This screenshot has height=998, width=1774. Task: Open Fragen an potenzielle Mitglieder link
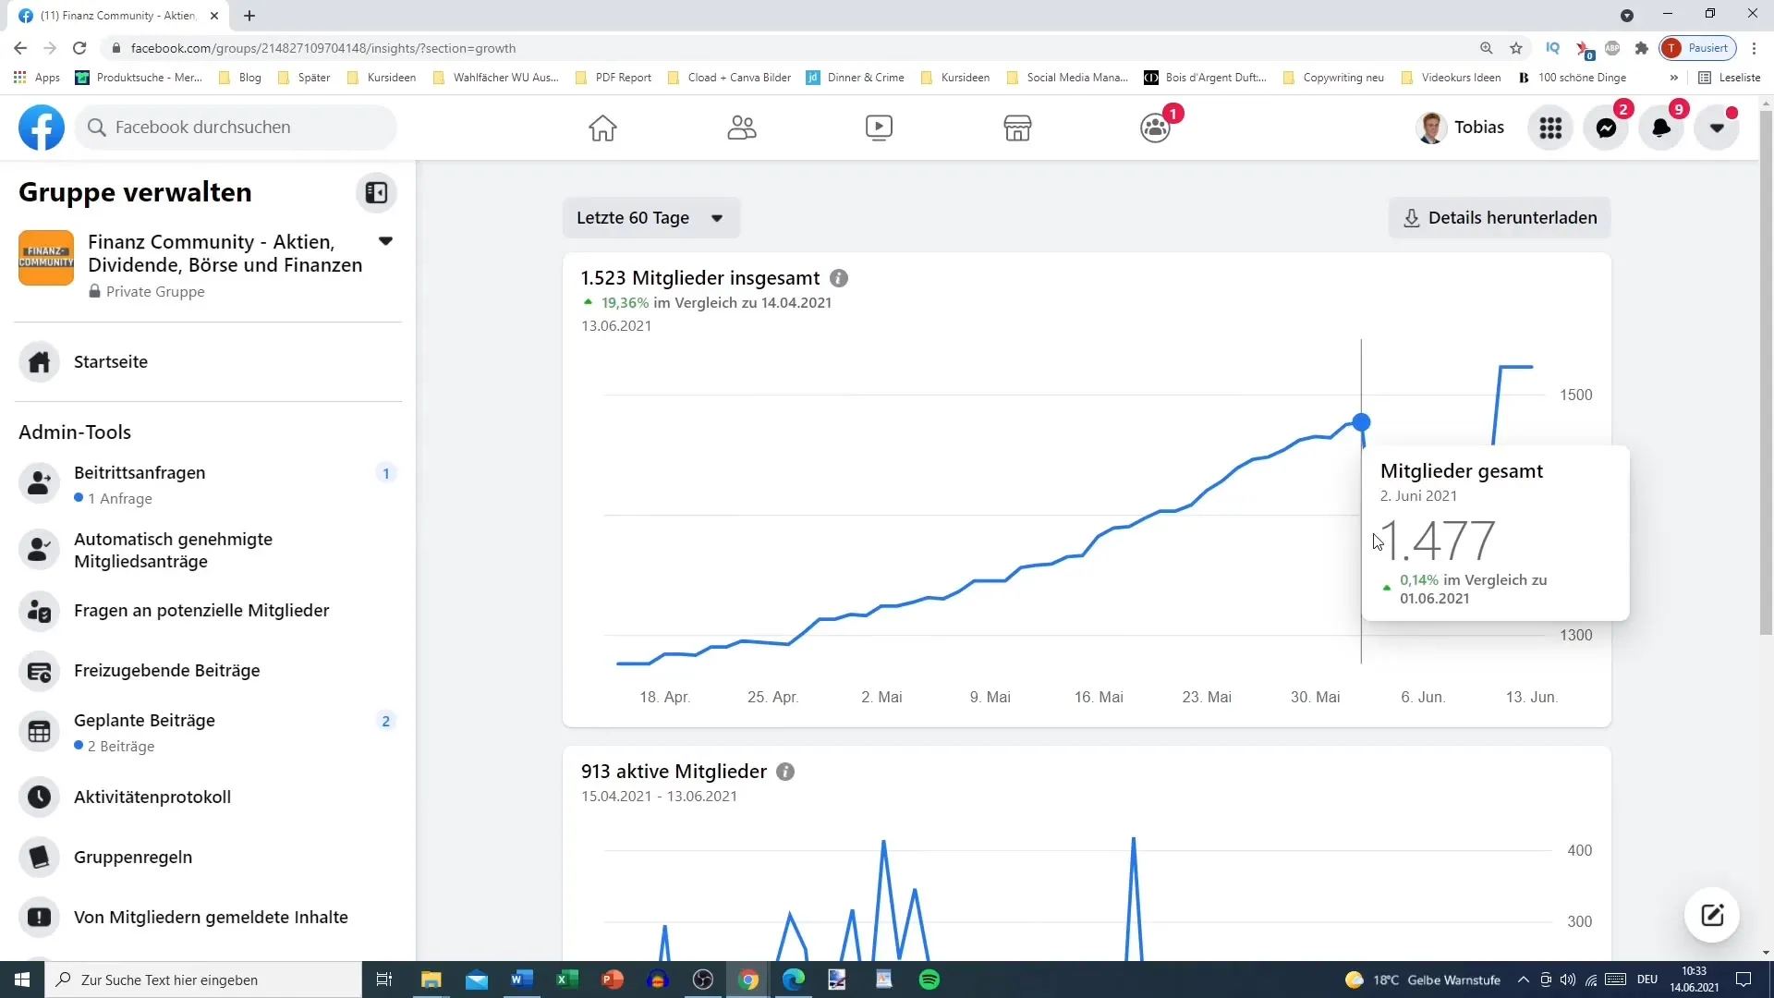(201, 609)
